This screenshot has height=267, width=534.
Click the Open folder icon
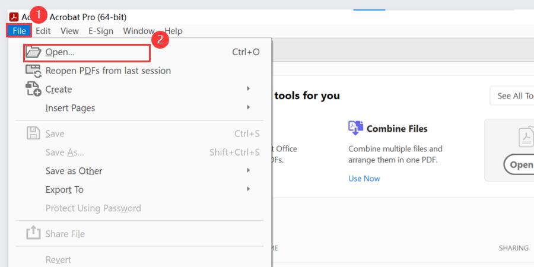tap(33, 52)
